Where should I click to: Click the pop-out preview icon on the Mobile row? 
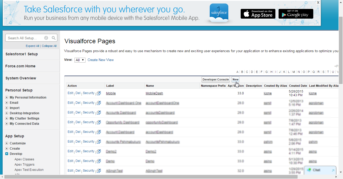click(x=99, y=93)
